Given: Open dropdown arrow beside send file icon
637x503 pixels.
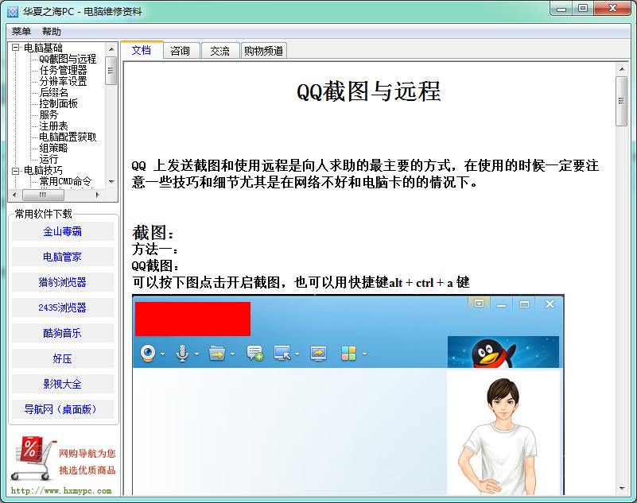Looking at the screenshot, I should pos(232,354).
